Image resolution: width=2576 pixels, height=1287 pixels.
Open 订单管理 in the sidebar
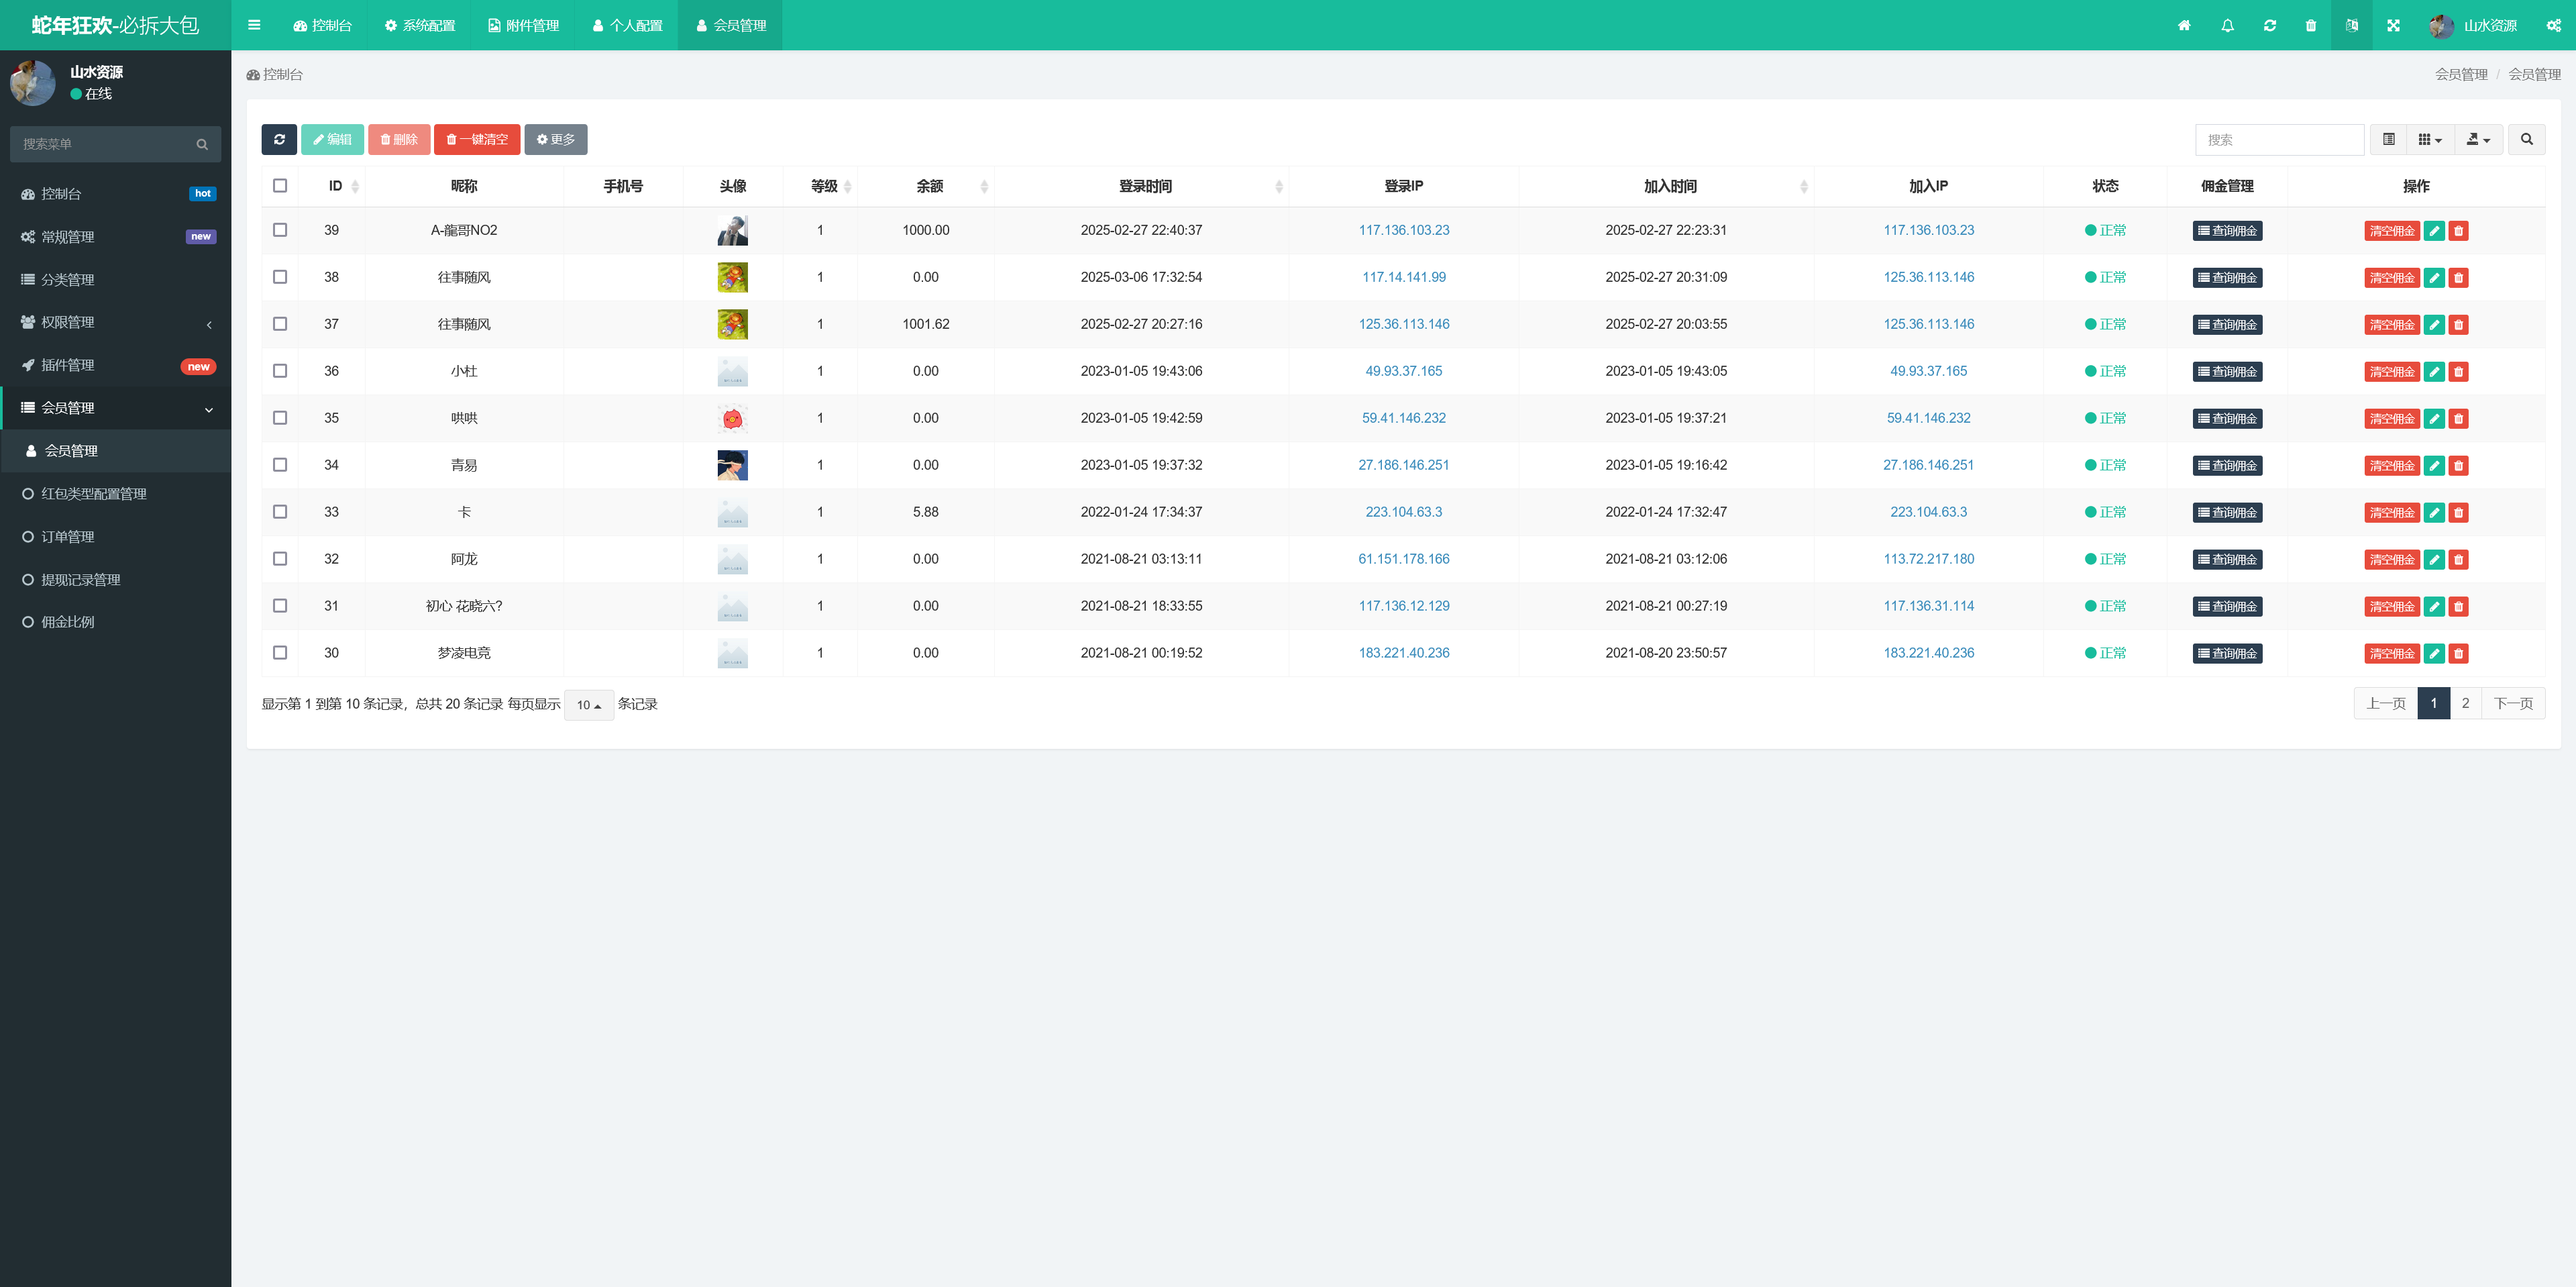click(68, 537)
